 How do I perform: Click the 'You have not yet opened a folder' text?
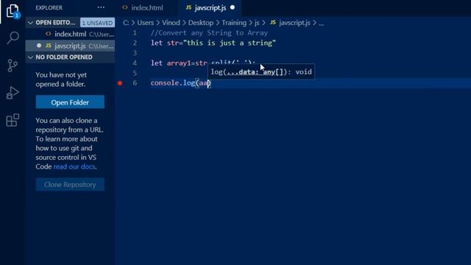61,79
